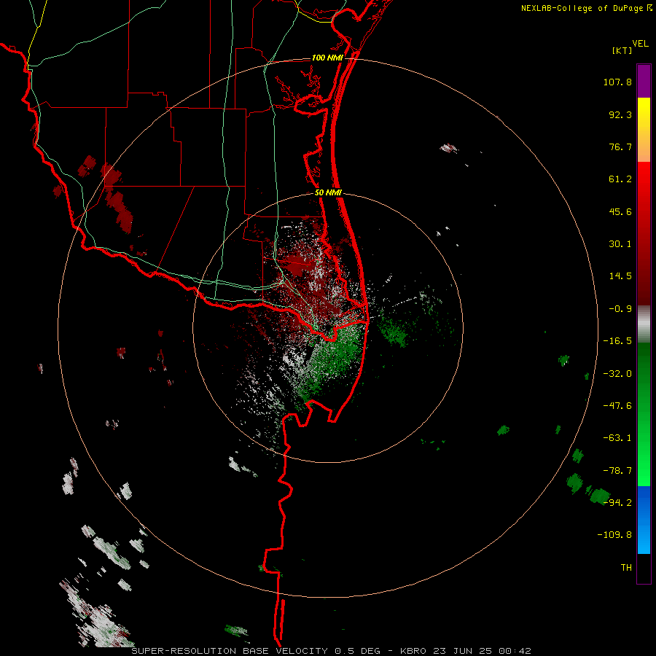Click the 45.6 legend value
This screenshot has height=656, width=656.
[620, 211]
